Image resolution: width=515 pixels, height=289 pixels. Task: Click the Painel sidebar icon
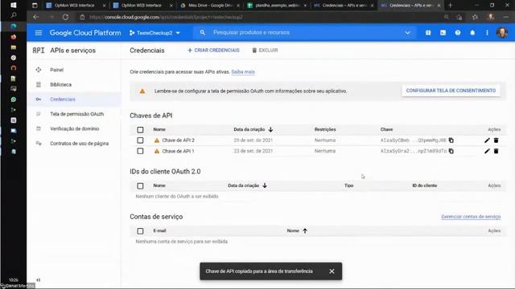(x=39, y=70)
